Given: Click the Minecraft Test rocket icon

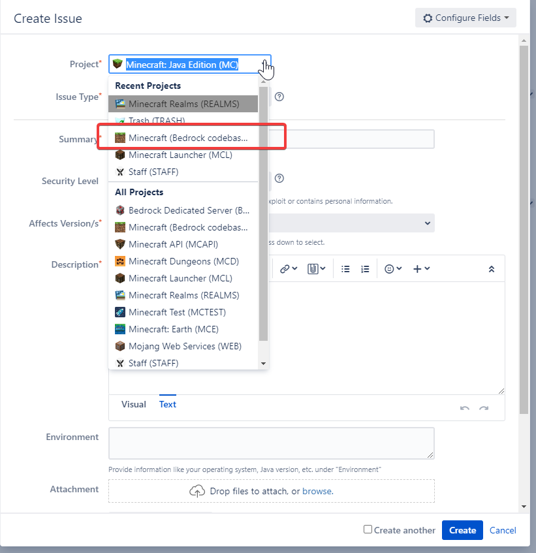Looking at the screenshot, I should click(x=120, y=312).
